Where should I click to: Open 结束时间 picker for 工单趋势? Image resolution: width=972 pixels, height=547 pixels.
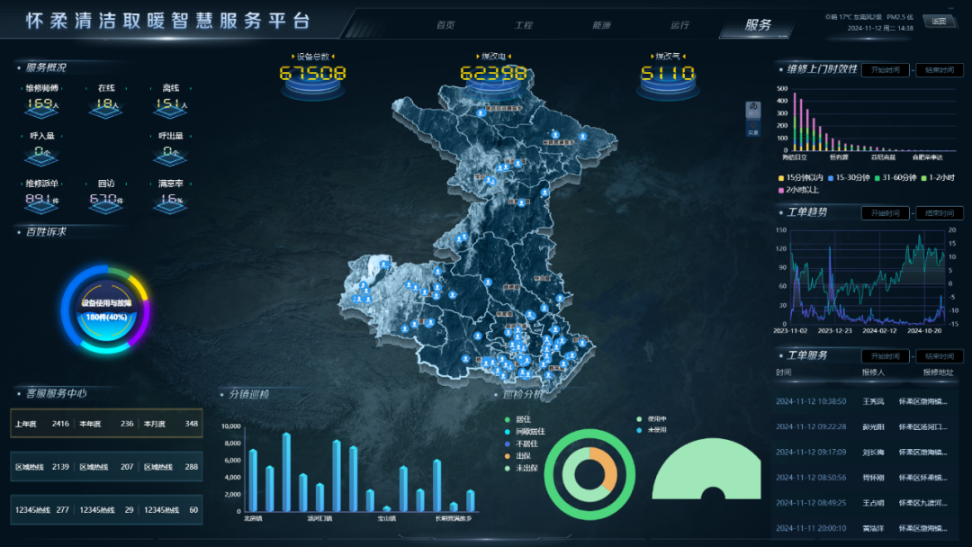(x=940, y=213)
